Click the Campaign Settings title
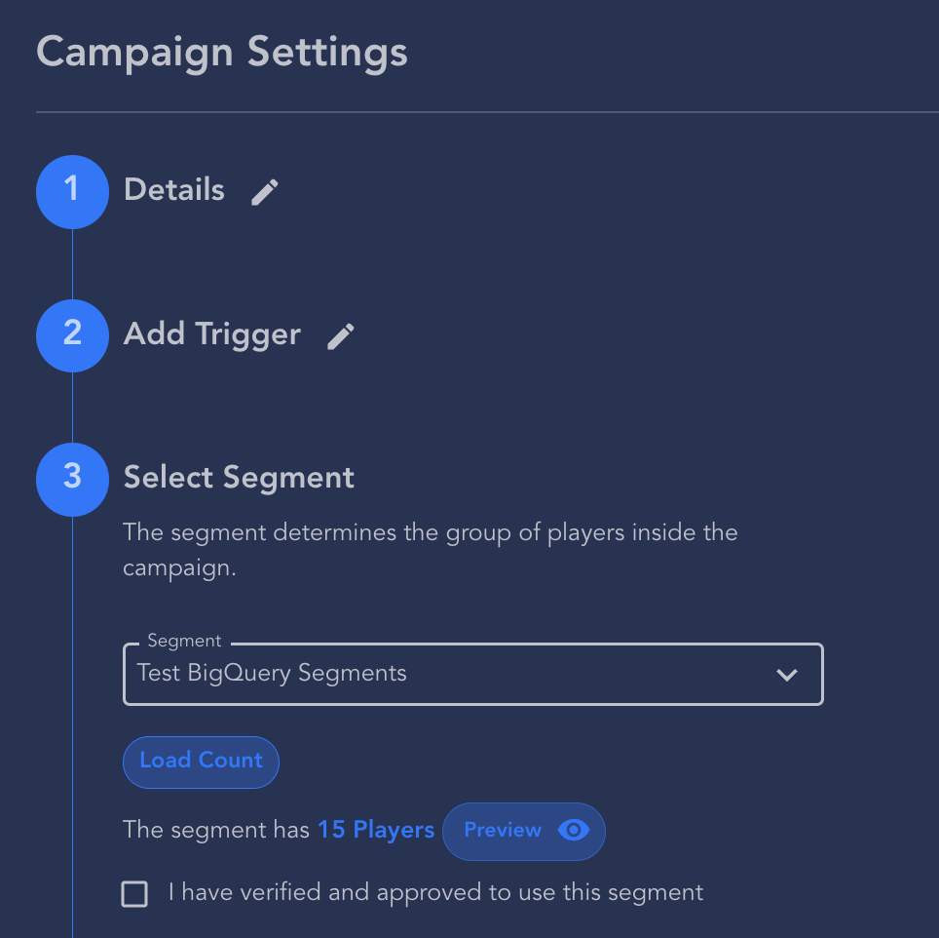This screenshot has height=938, width=939. pos(222,52)
